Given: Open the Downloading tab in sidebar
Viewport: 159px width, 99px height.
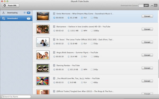Looking at the screenshot, I should click(x=16, y=13).
